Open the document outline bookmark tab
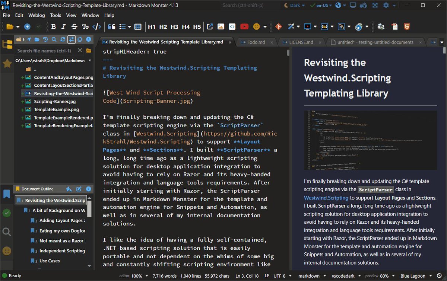This screenshot has width=447, height=281. [7, 194]
